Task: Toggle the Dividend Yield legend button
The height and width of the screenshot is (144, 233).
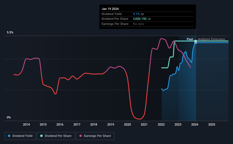Action: pyautogui.click(x=20, y=136)
